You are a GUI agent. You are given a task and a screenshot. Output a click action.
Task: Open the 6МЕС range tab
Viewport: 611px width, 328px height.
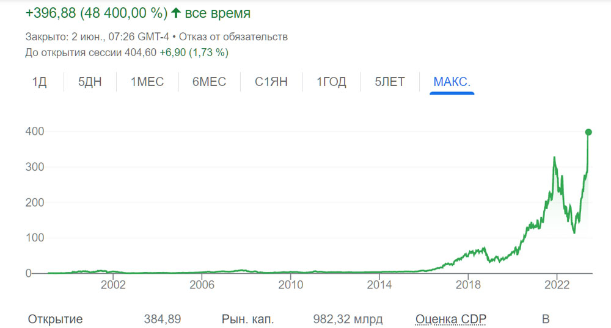click(209, 82)
